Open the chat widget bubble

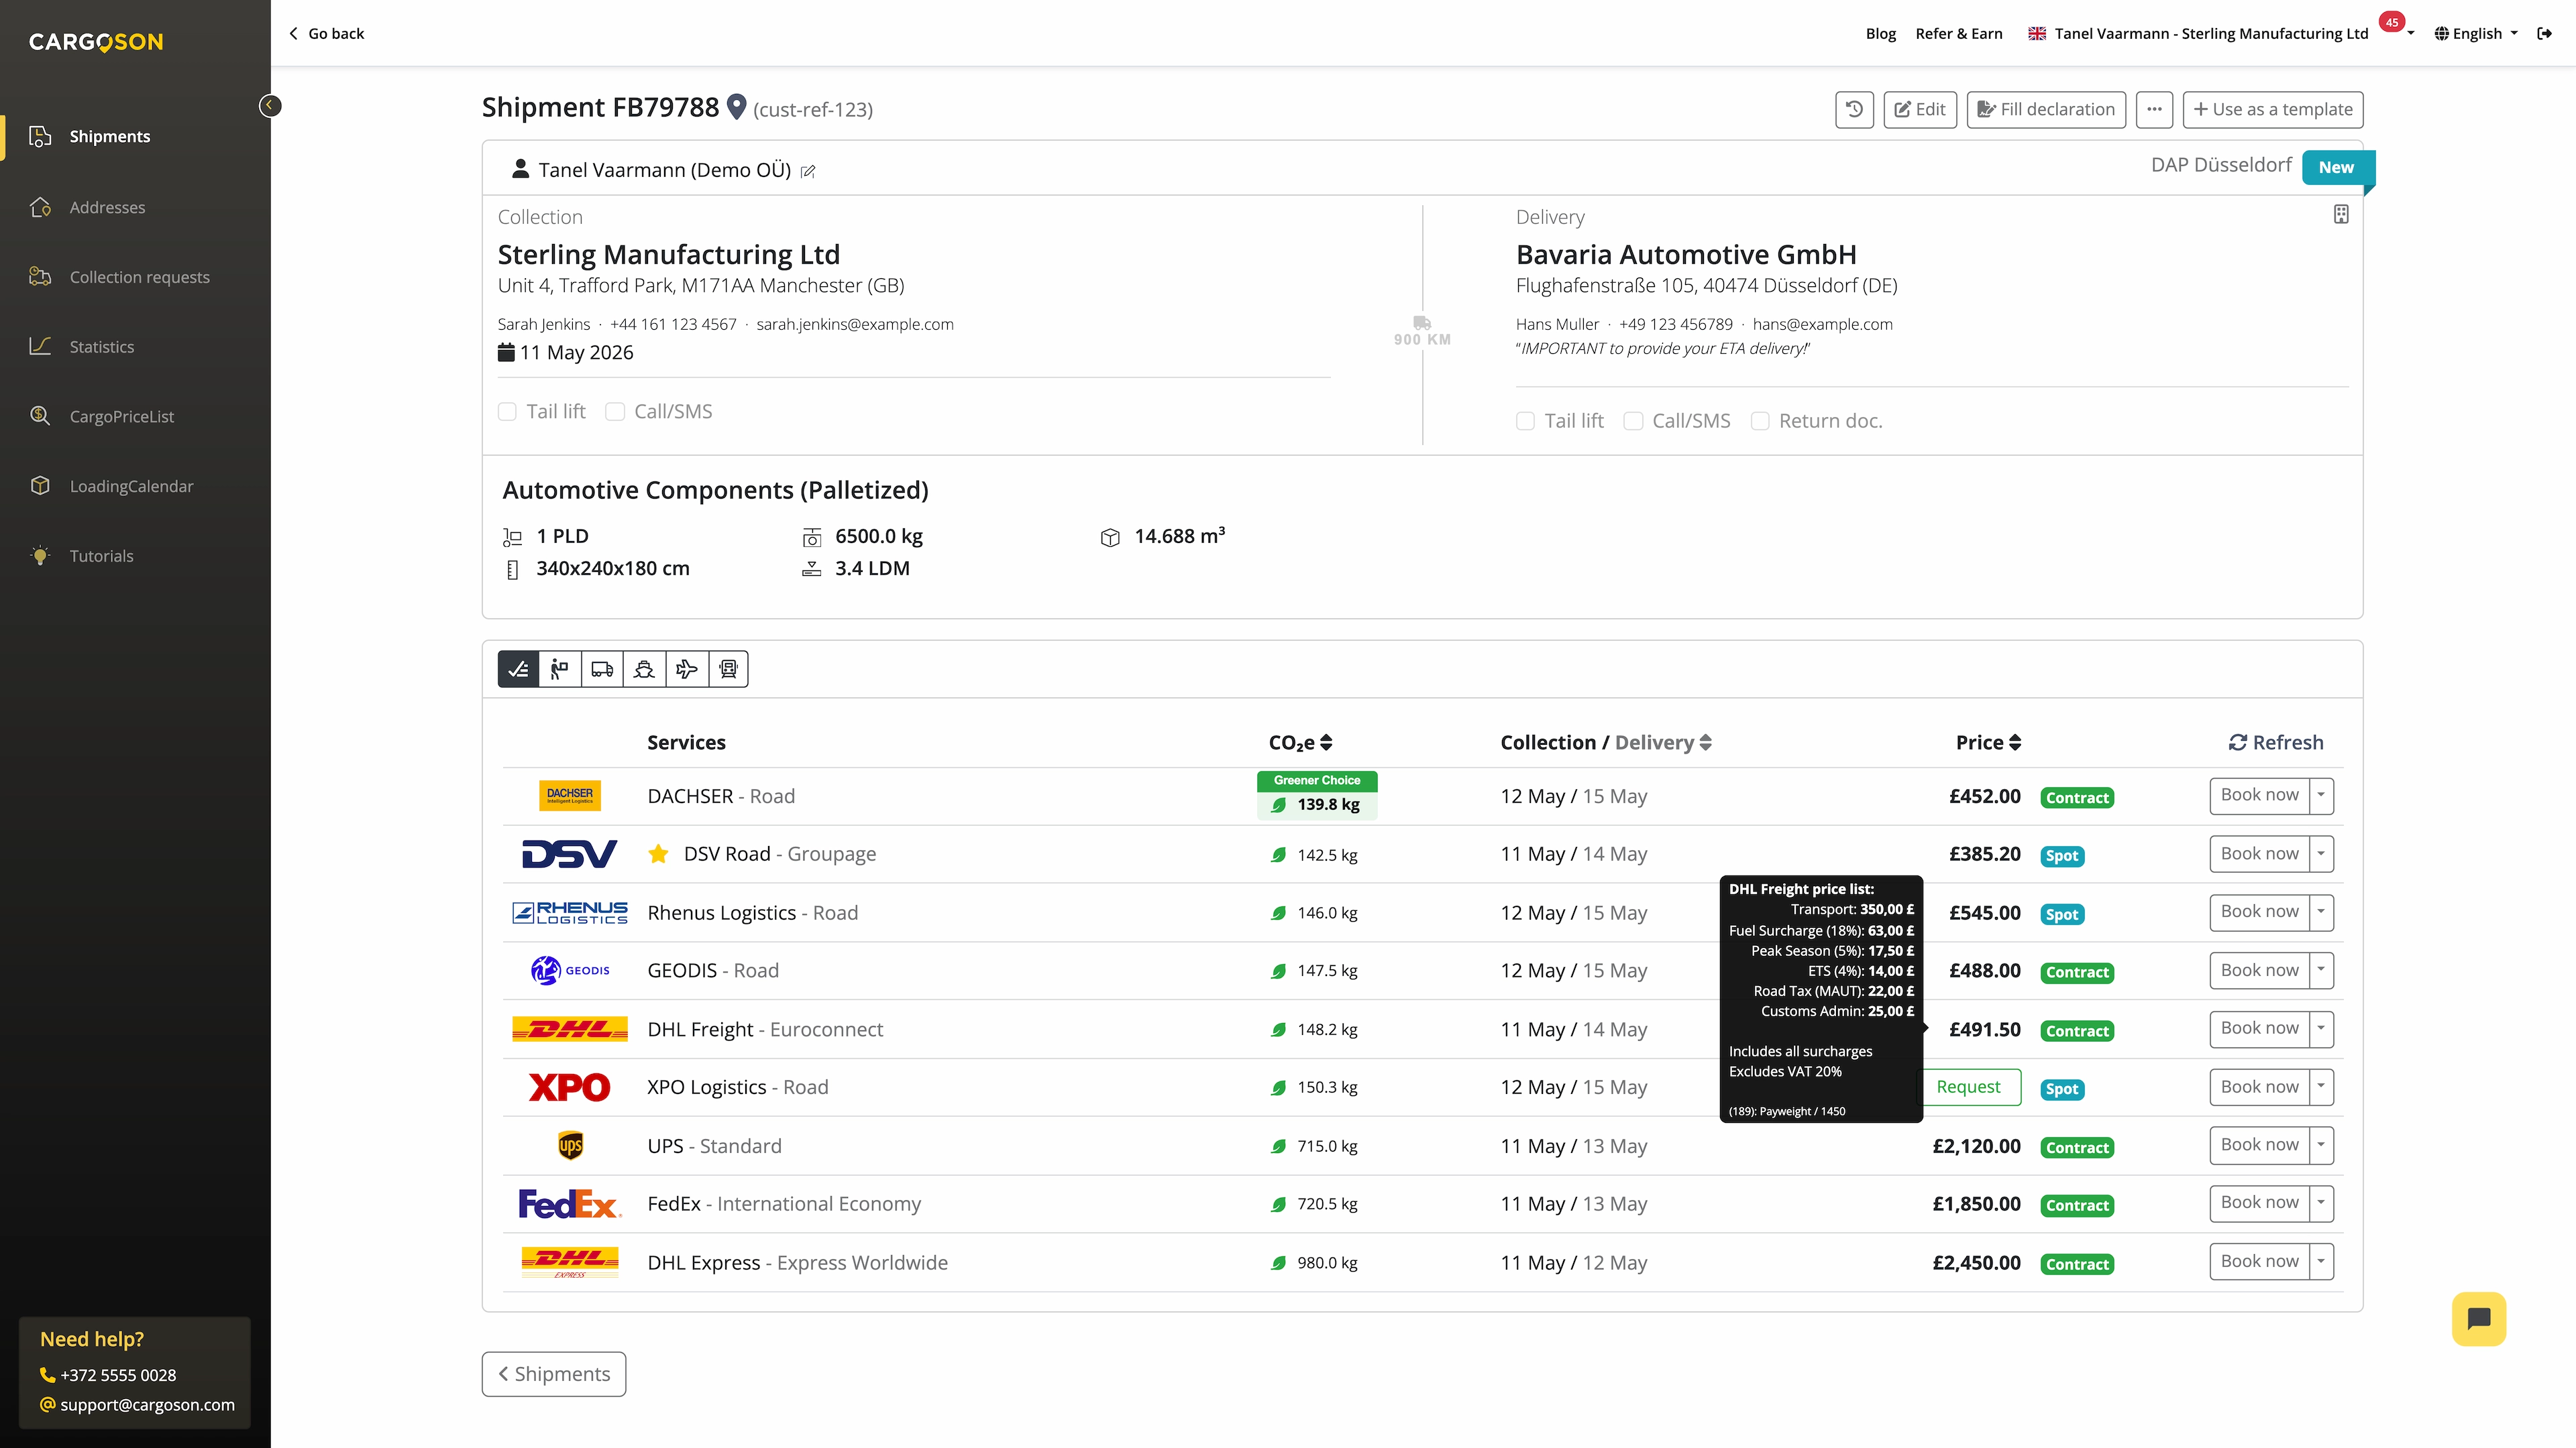(x=2478, y=1318)
